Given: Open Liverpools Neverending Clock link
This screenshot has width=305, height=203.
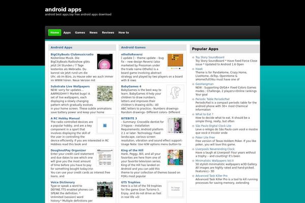Looking at the screenshot, I should 215,149.
